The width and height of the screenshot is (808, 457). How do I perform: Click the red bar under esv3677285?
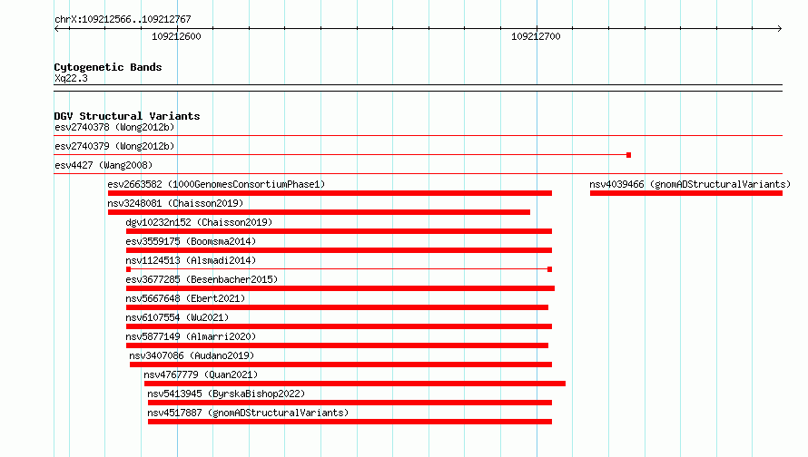coord(340,288)
